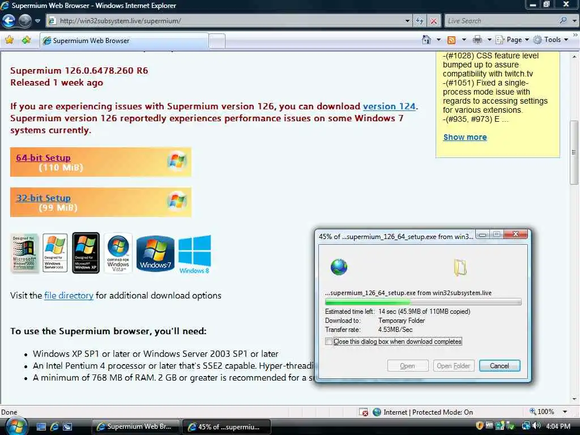580x435 pixels.
Task: Check Close this dialog box when download completes
Action: pyautogui.click(x=329, y=342)
